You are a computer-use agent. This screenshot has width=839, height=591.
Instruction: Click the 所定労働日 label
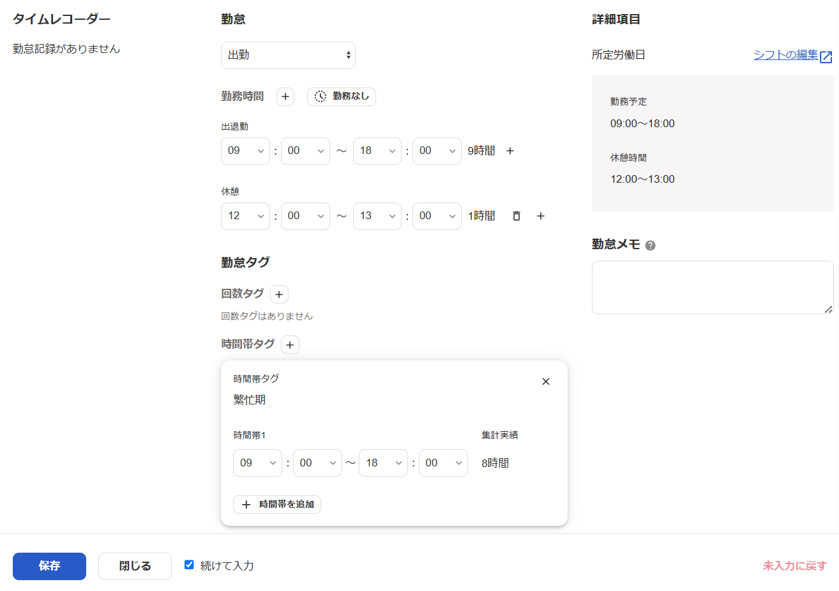[618, 55]
